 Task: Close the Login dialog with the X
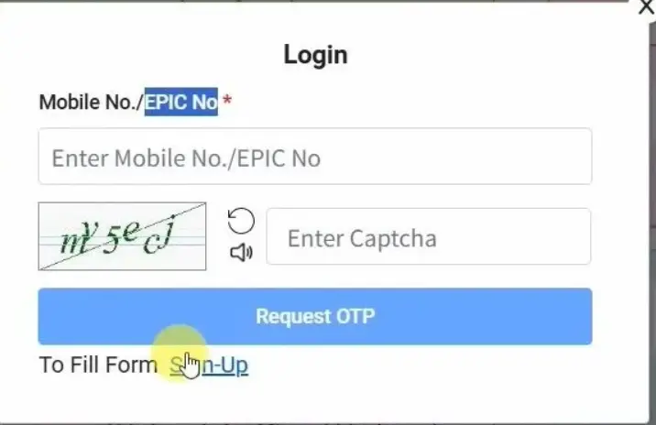tap(647, 6)
